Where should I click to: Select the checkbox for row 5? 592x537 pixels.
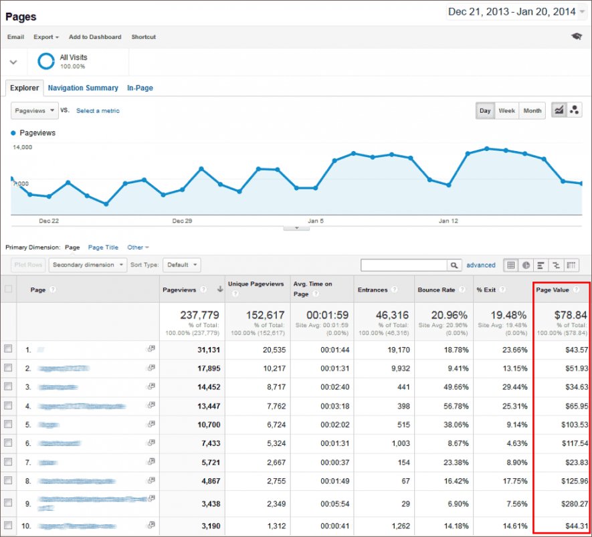coord(8,425)
